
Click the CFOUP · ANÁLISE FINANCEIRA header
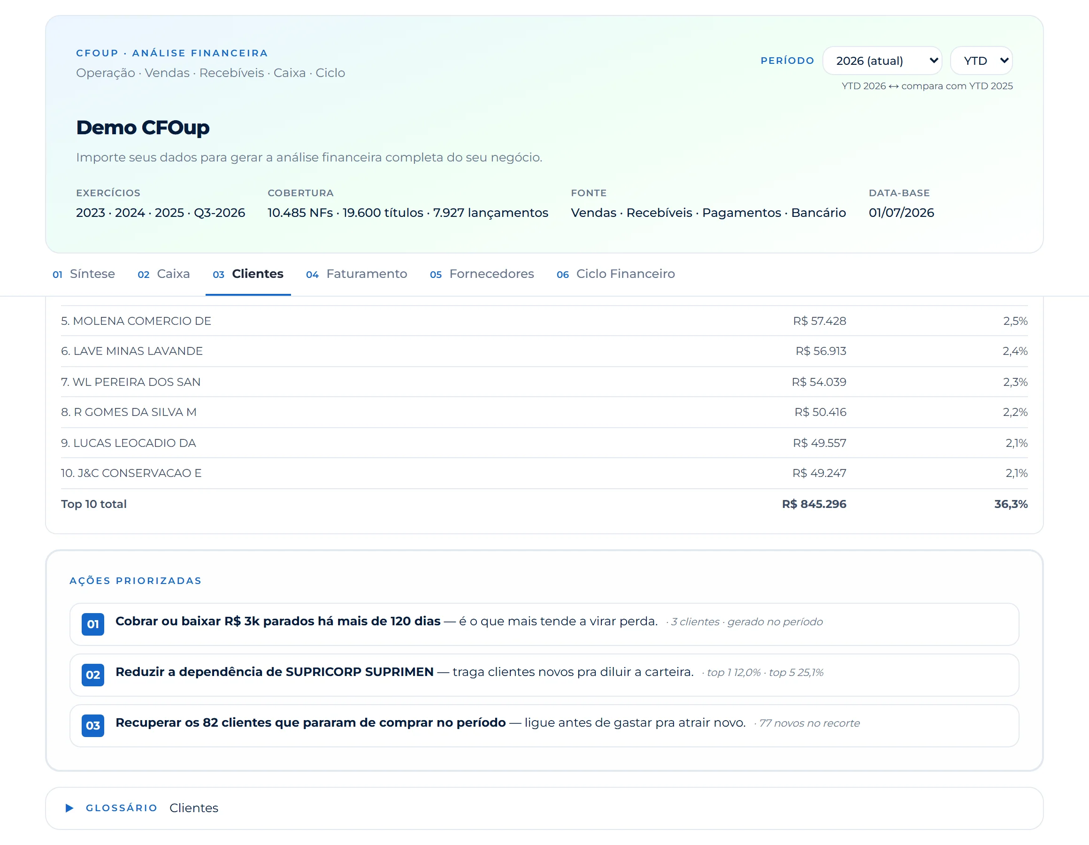[x=172, y=53]
